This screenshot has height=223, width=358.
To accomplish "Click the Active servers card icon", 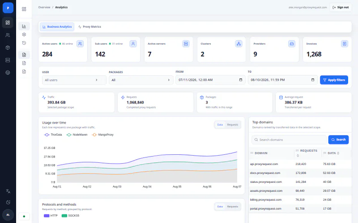I will (186, 44).
